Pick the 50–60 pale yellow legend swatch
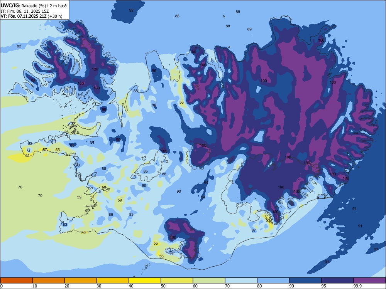 (x=177, y=281)
